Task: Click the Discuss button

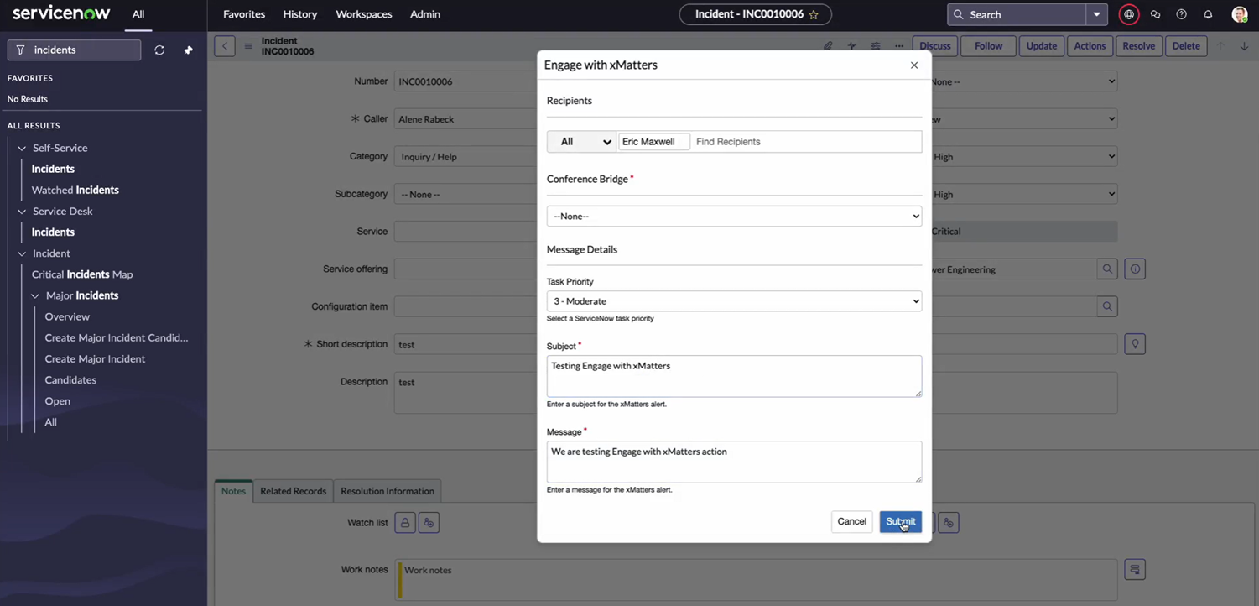Action: pyautogui.click(x=935, y=46)
